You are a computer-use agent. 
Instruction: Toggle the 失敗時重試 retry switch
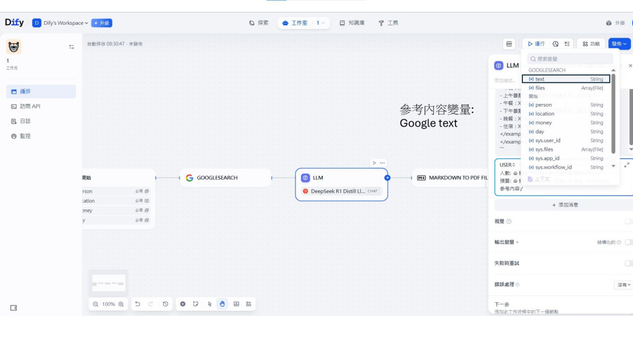629,263
